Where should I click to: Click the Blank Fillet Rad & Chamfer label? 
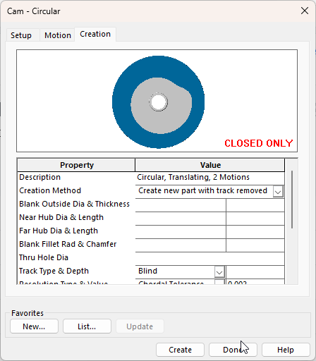click(x=68, y=244)
